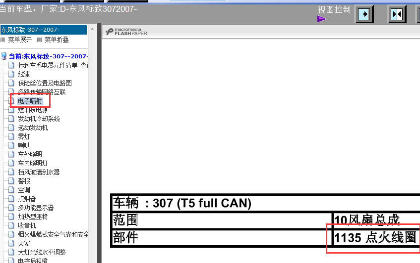420x263 pixels.
Task: Click the document icon beside 空调
Action: coord(11,189)
